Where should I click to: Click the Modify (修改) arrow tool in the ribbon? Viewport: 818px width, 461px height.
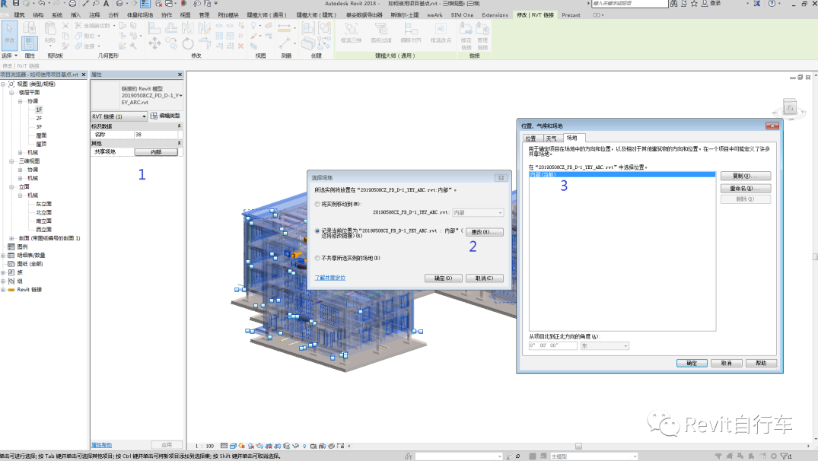click(10, 34)
